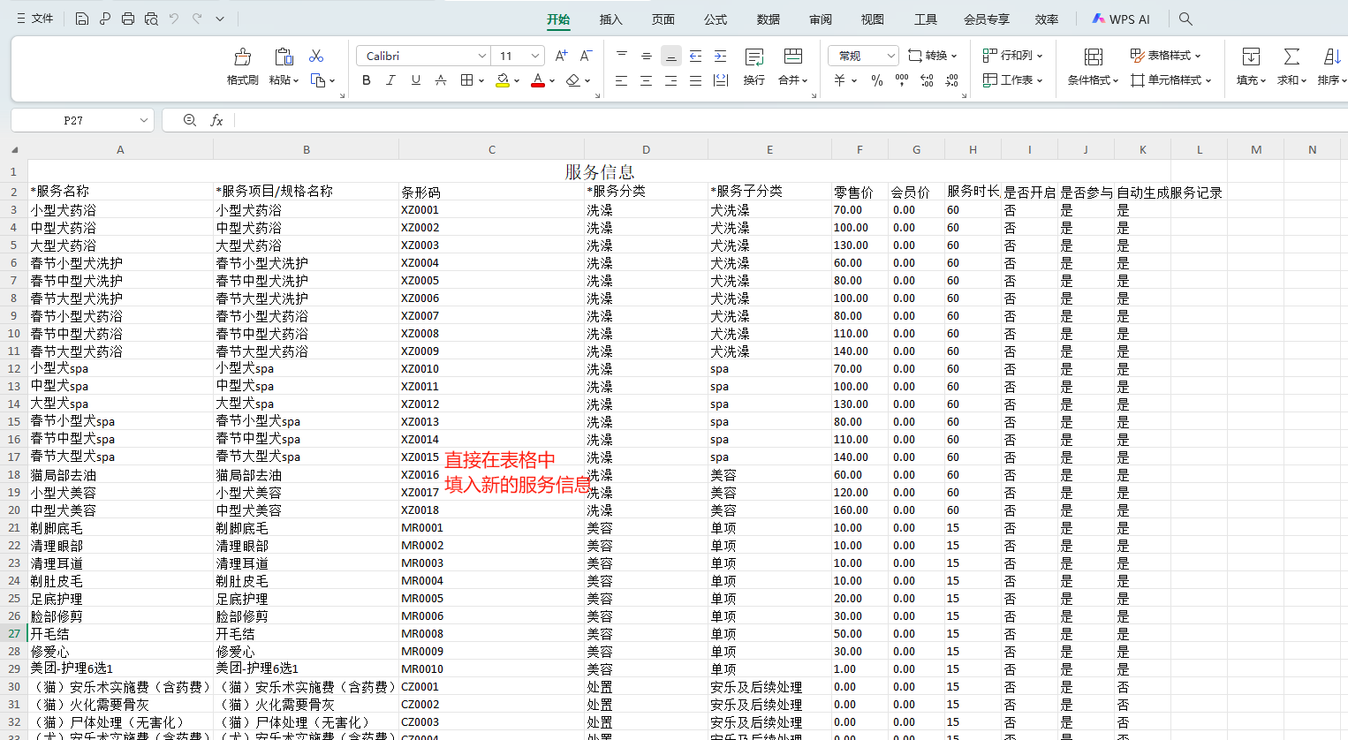This screenshot has width=1348, height=740.
Task: Open the font size 11 dropdown
Action: [x=535, y=56]
